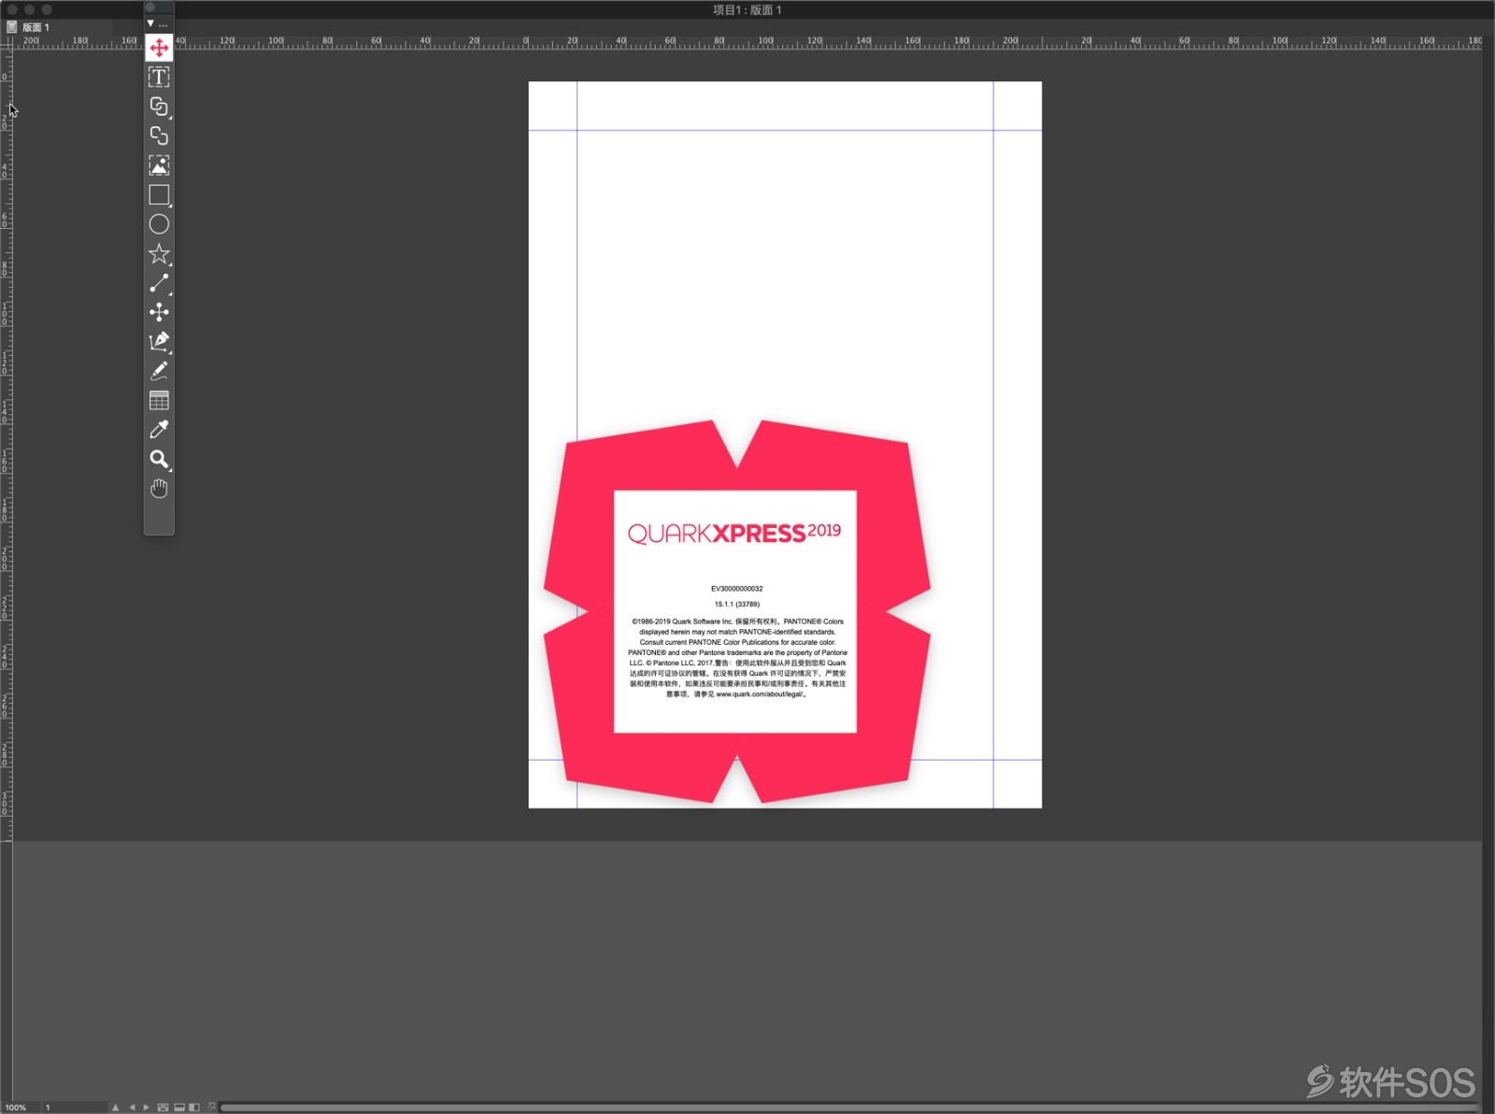1495x1114 pixels.
Task: Close the floating tools palette
Action: (x=149, y=7)
